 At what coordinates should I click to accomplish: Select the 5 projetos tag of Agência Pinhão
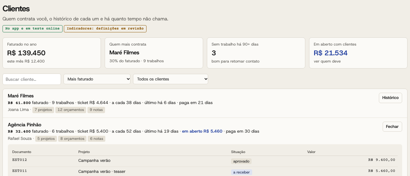[x=46, y=139]
